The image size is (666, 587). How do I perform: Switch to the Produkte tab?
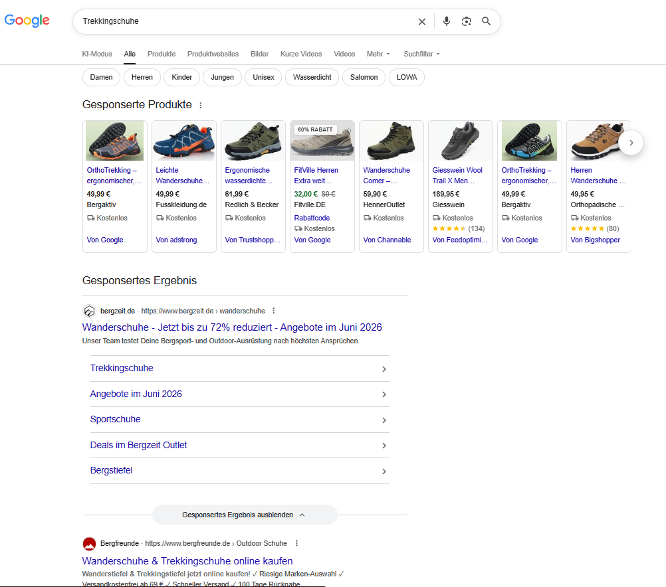tap(162, 54)
